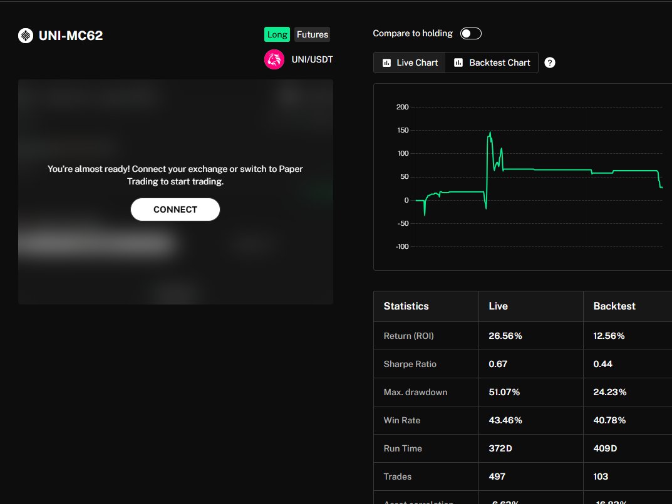Click the Run Time row label
The image size is (672, 504).
click(403, 448)
